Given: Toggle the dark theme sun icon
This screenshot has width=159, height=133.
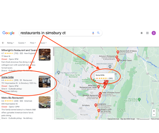Looking at the screenshot, I should click(142, 33).
